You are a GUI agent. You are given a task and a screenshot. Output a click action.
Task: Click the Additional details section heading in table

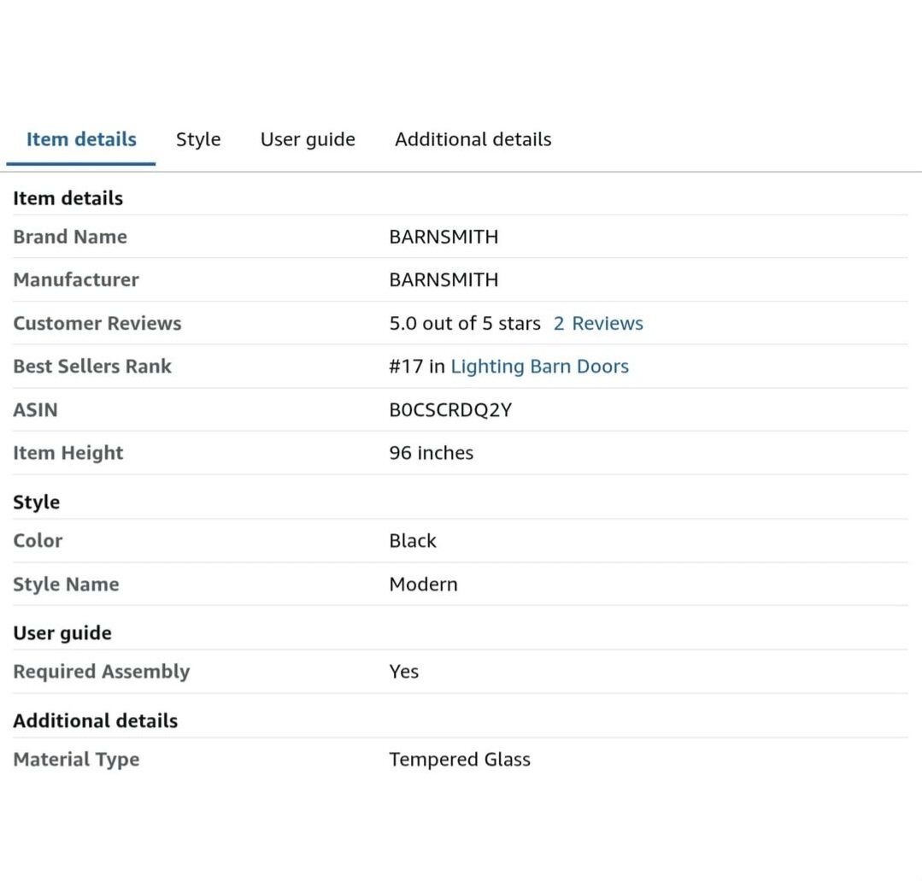(x=96, y=721)
